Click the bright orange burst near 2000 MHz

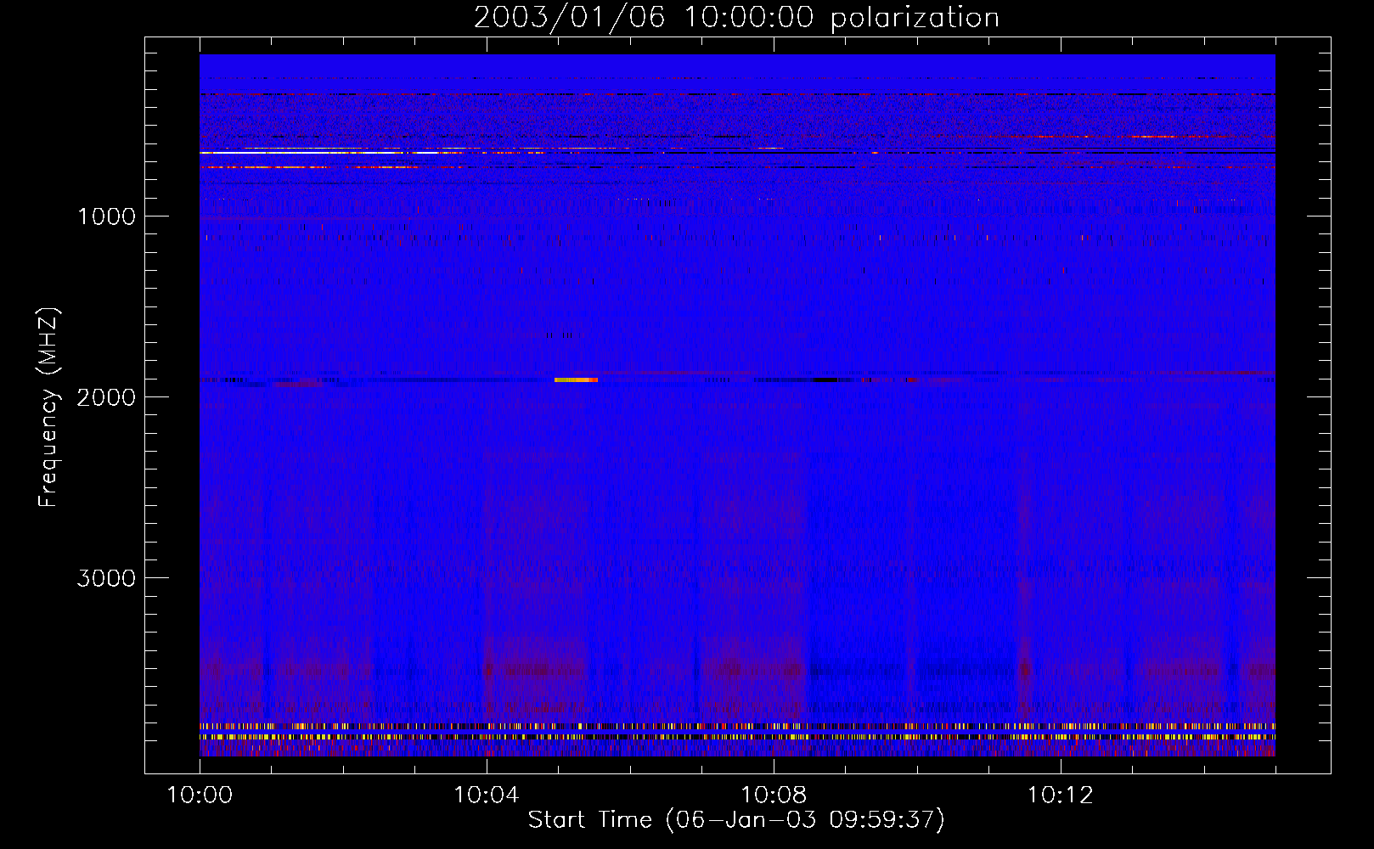(576, 380)
